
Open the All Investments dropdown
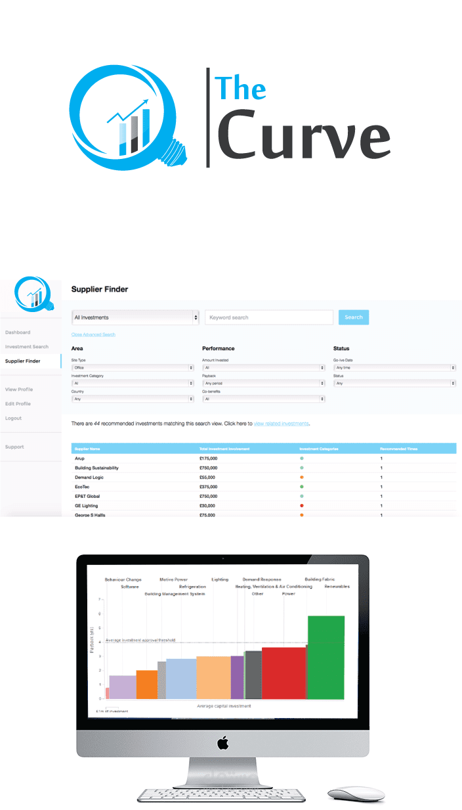135,317
